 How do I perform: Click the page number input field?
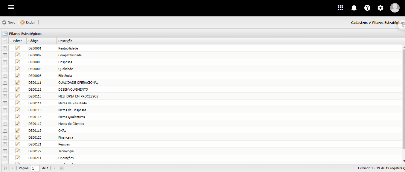pos(35,168)
